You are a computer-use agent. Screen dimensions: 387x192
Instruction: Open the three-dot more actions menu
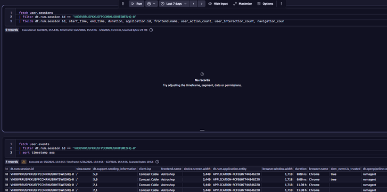pos(281,4)
